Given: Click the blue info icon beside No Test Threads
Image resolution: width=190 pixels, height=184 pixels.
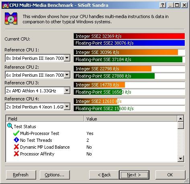Looking at the screenshot, I should pos(16,140).
